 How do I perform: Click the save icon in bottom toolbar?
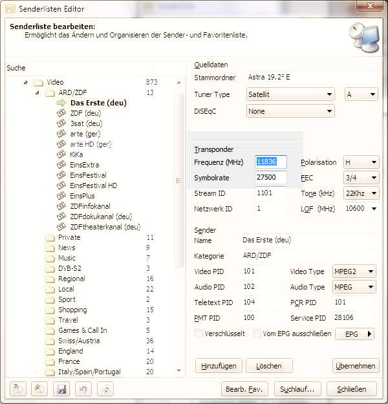tap(62, 389)
